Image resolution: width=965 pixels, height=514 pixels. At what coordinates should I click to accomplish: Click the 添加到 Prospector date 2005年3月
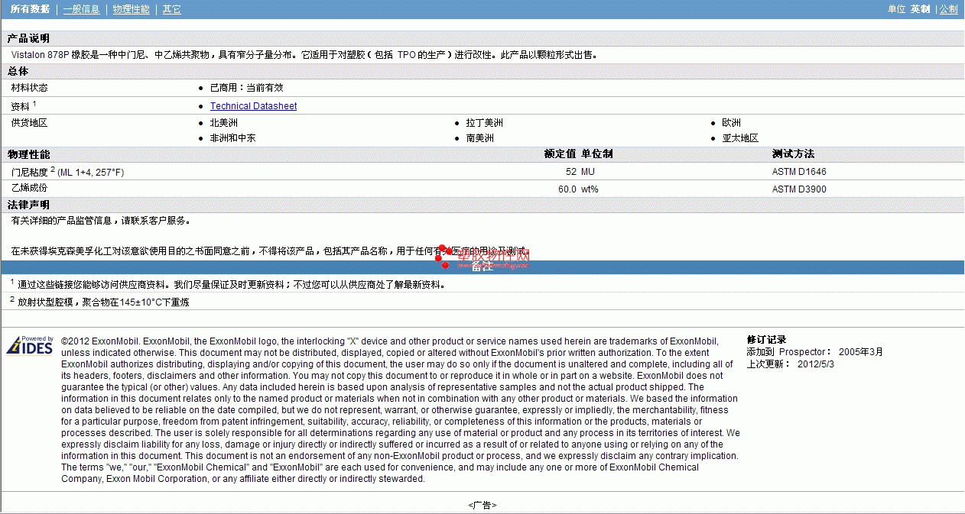pos(861,352)
